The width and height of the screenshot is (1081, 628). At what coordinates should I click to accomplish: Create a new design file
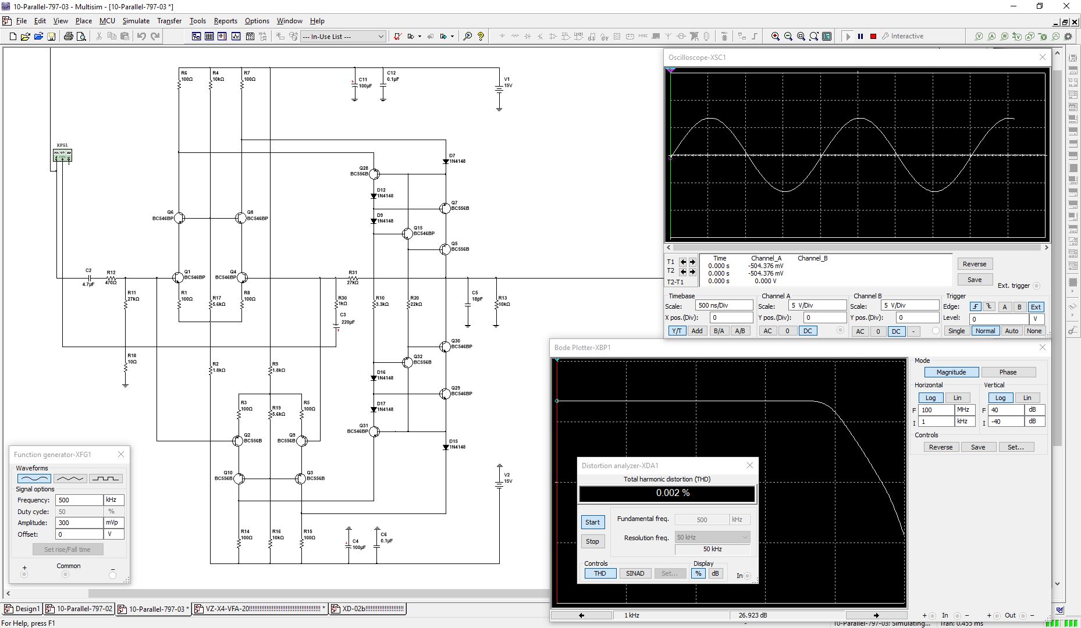pyautogui.click(x=13, y=36)
